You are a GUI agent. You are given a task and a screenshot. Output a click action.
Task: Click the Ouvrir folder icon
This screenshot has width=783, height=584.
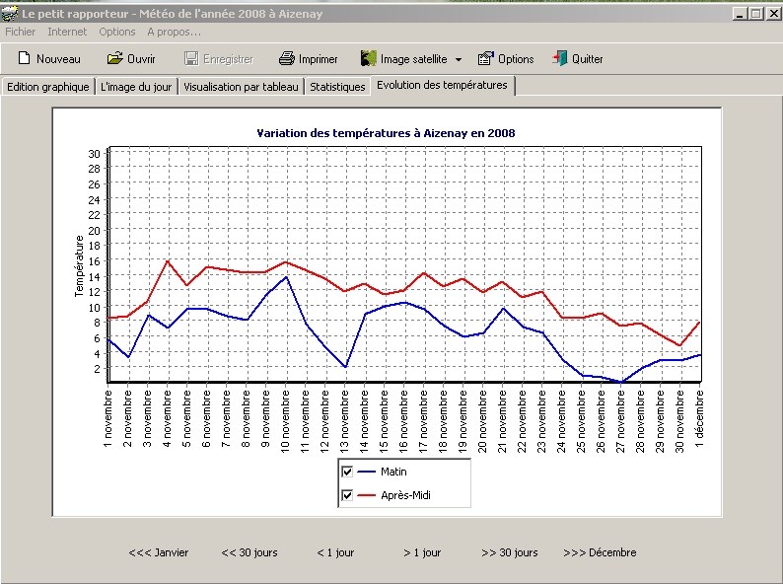(114, 59)
